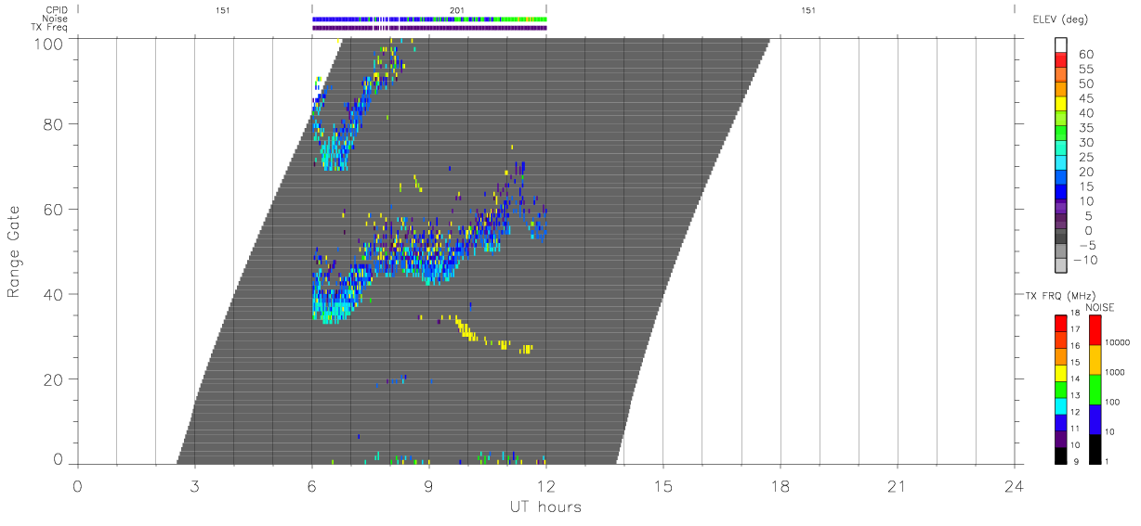Pick the red top swatch of TX FRQ bar

coord(1061,325)
